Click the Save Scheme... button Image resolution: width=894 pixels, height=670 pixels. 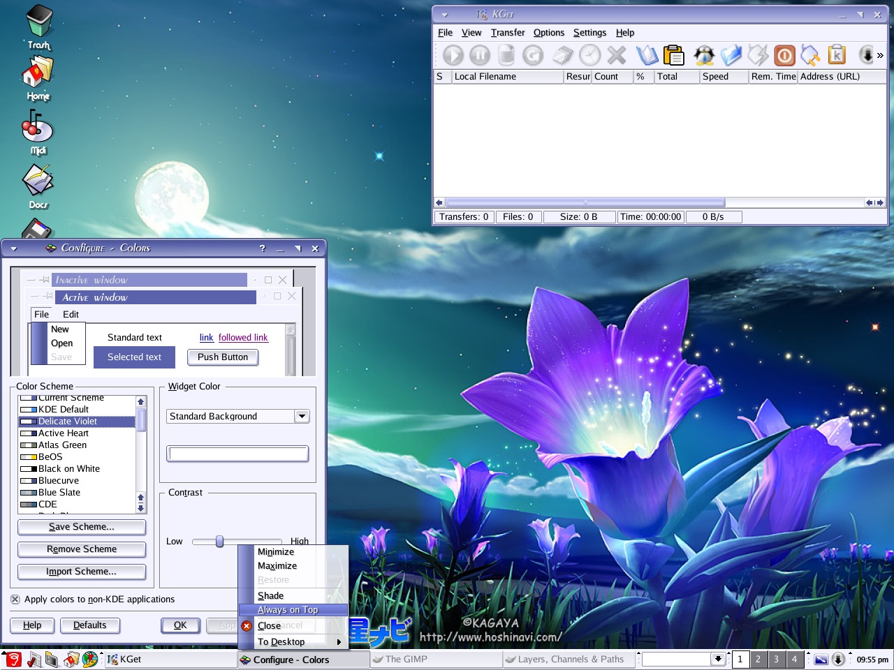[x=82, y=527]
